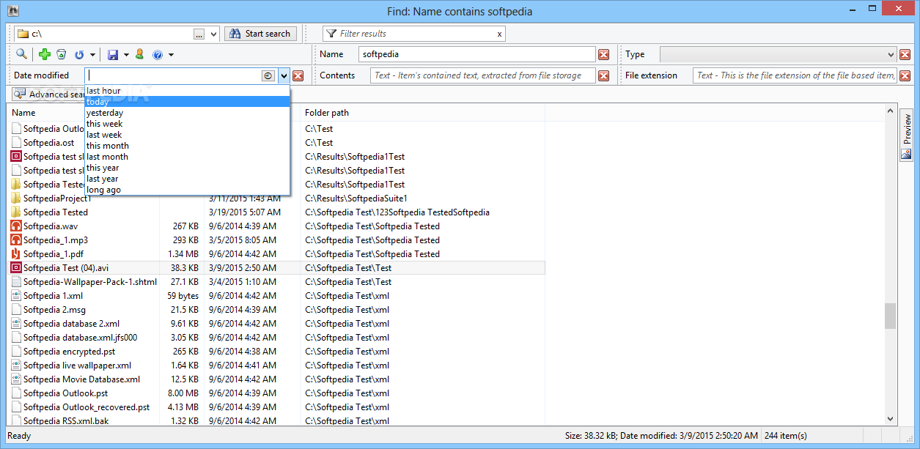Click the recycle bin clear icon in the toolbar

[x=62, y=54]
